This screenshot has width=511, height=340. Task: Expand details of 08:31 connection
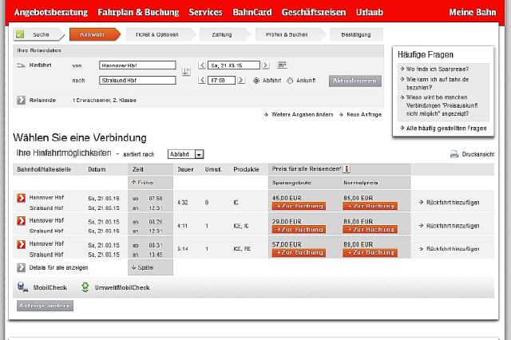(x=22, y=244)
